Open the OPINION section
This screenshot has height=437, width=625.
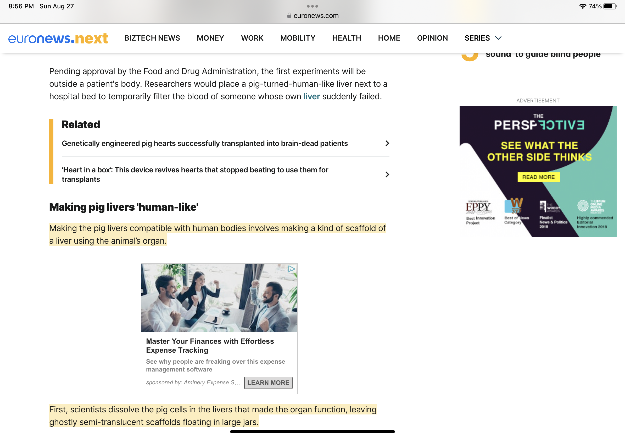coord(432,38)
